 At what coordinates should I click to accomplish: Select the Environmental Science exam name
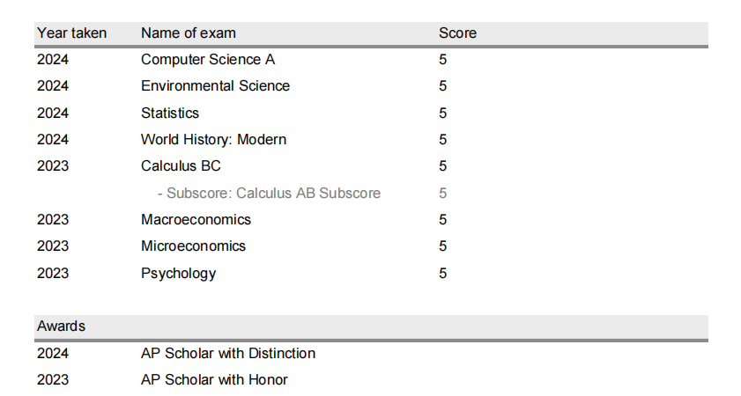coord(215,86)
